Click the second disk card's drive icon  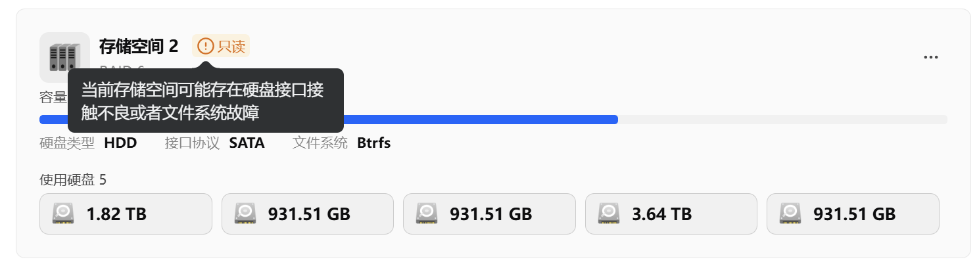click(245, 214)
